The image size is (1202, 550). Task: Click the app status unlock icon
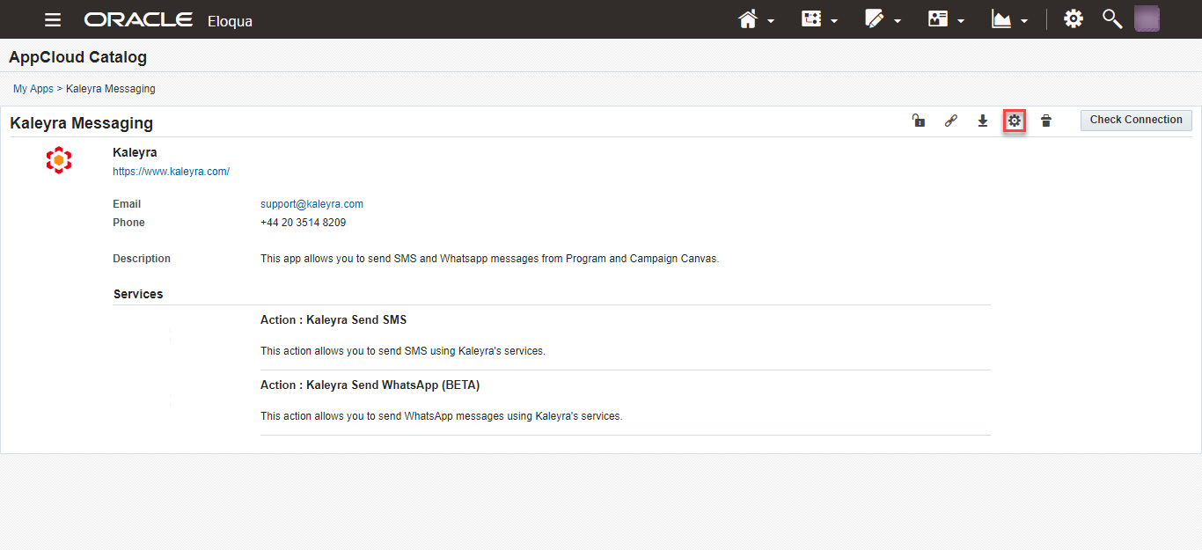pos(919,121)
